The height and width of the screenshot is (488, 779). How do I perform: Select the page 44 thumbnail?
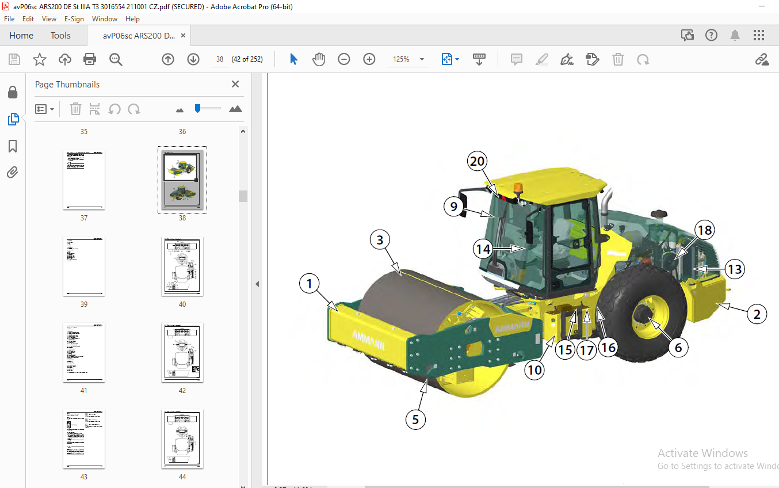(x=182, y=439)
